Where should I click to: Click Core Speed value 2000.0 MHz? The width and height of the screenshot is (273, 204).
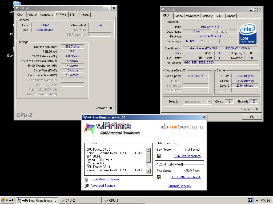(195, 76)
